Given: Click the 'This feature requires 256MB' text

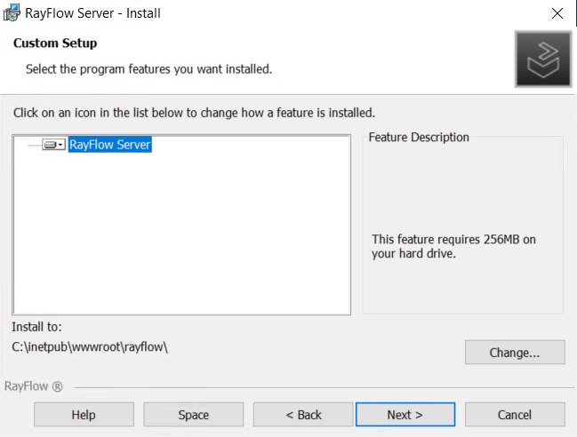Looking at the screenshot, I should pyautogui.click(x=453, y=246).
